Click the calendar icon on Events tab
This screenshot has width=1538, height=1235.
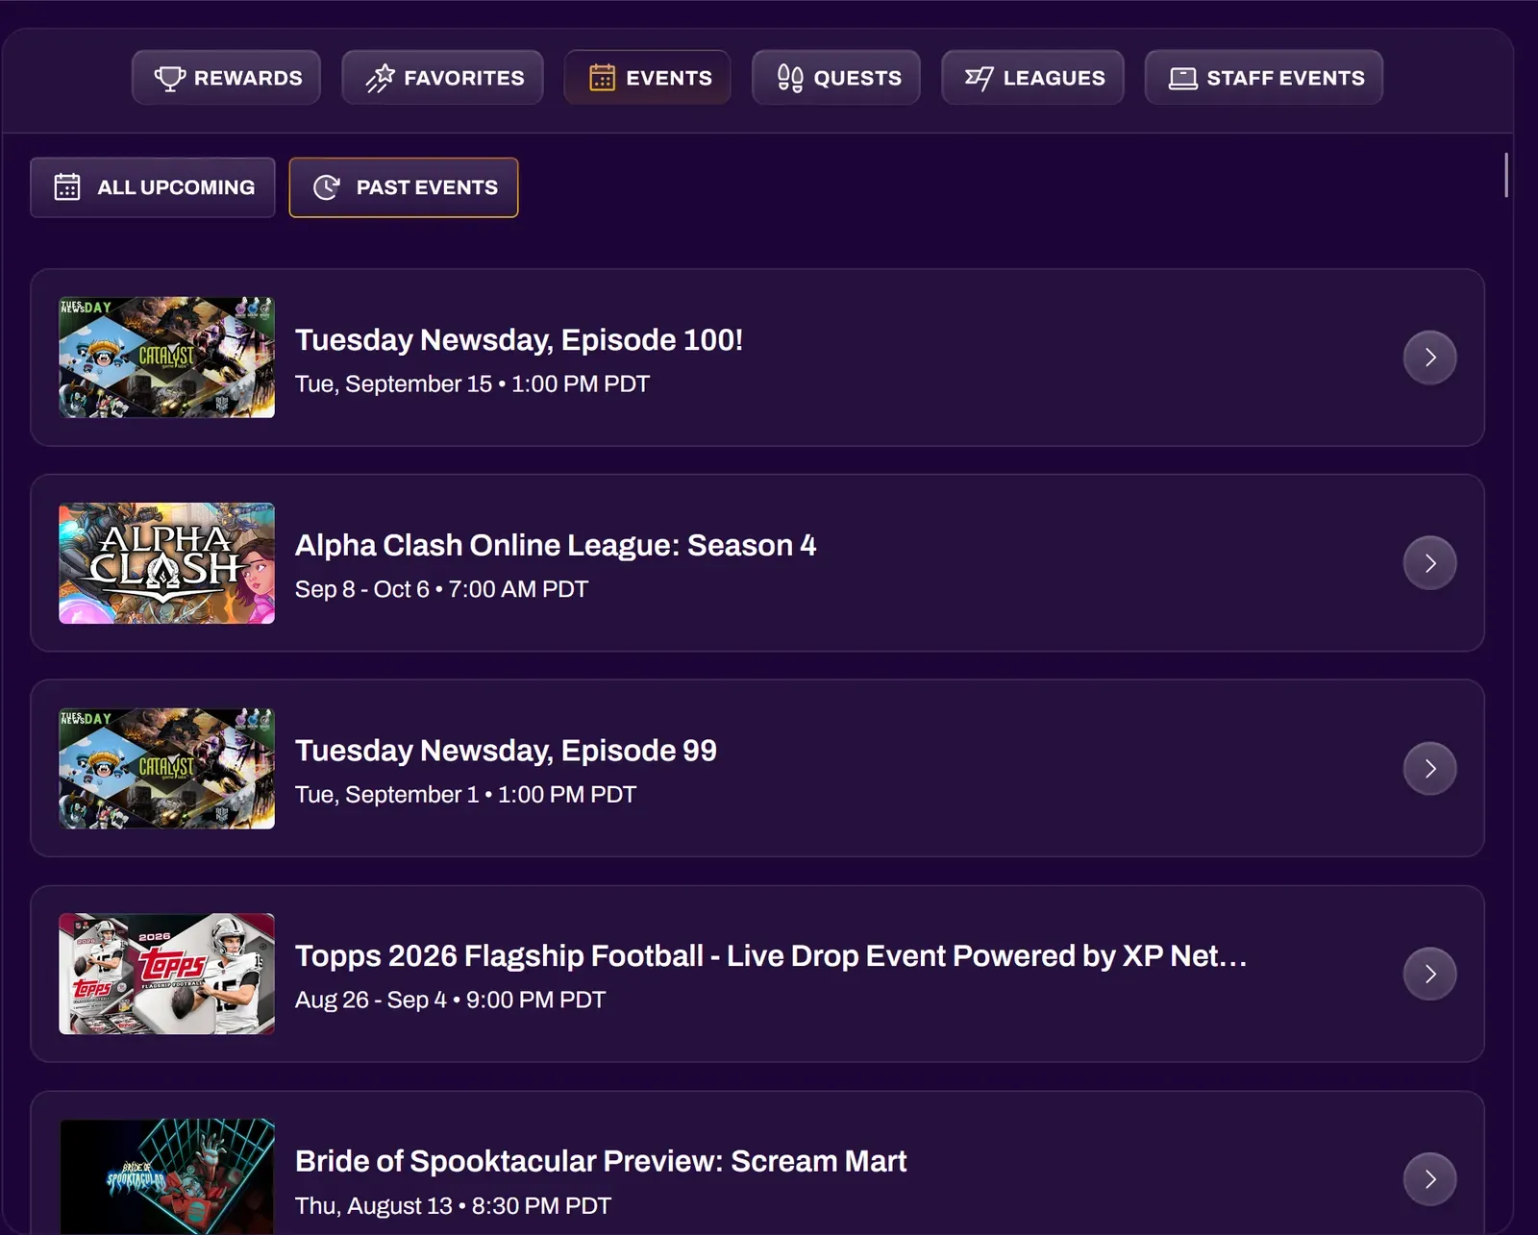click(x=602, y=78)
